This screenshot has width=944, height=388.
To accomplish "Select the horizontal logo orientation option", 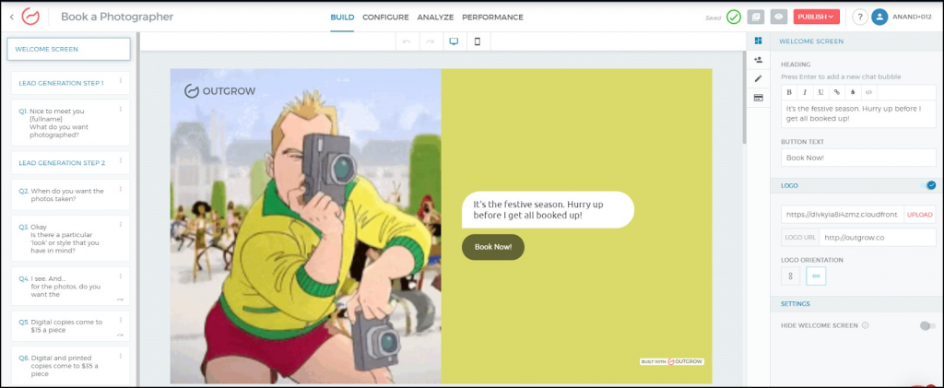I will (x=815, y=276).
